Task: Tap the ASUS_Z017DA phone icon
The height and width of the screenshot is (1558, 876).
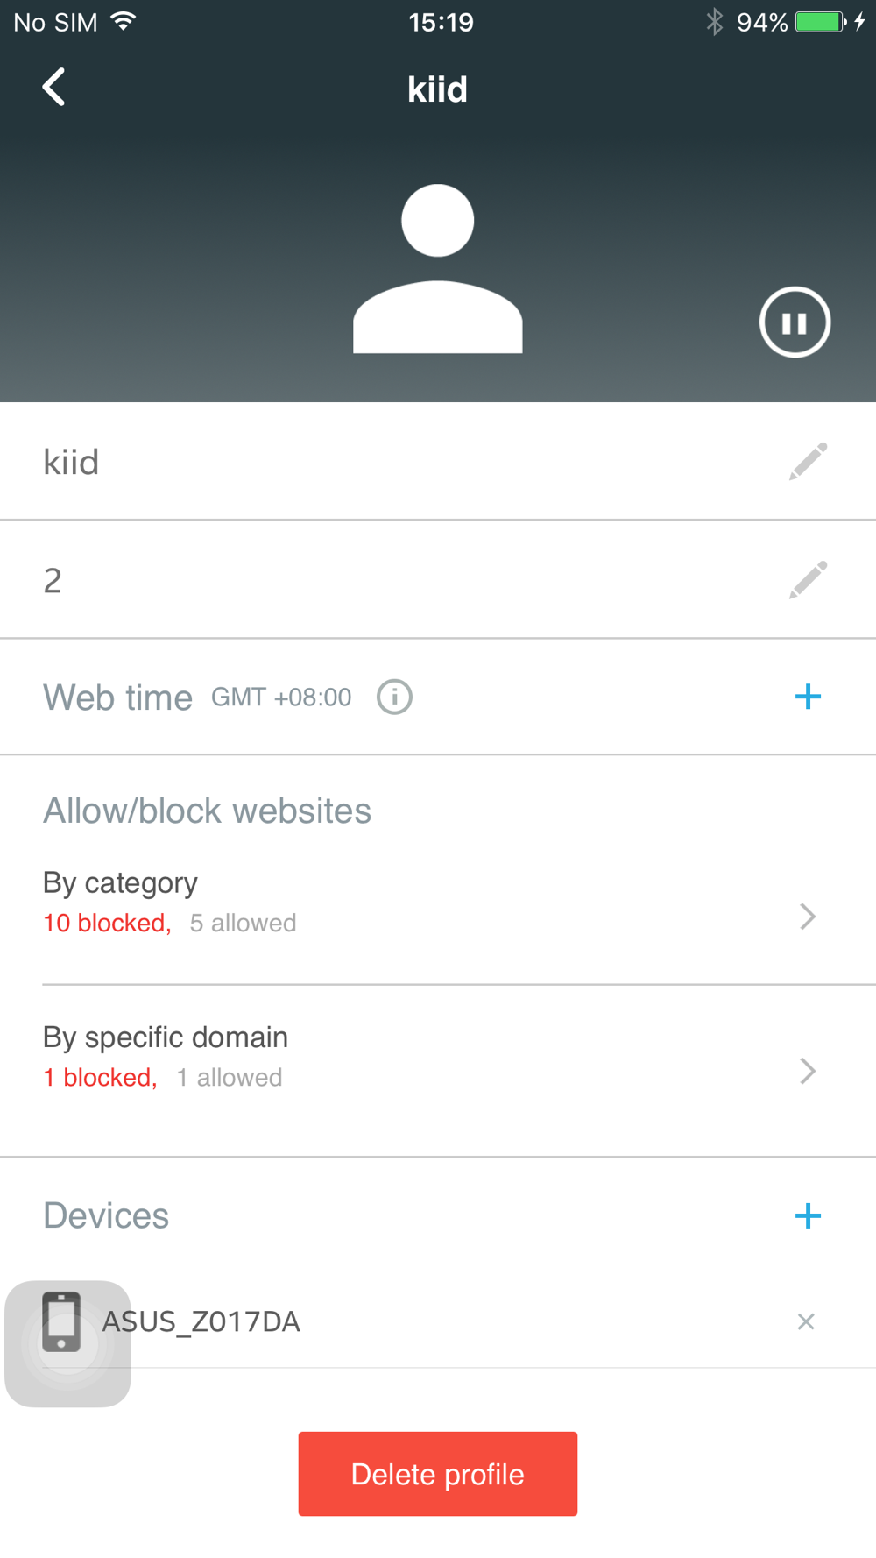Action: point(62,1321)
